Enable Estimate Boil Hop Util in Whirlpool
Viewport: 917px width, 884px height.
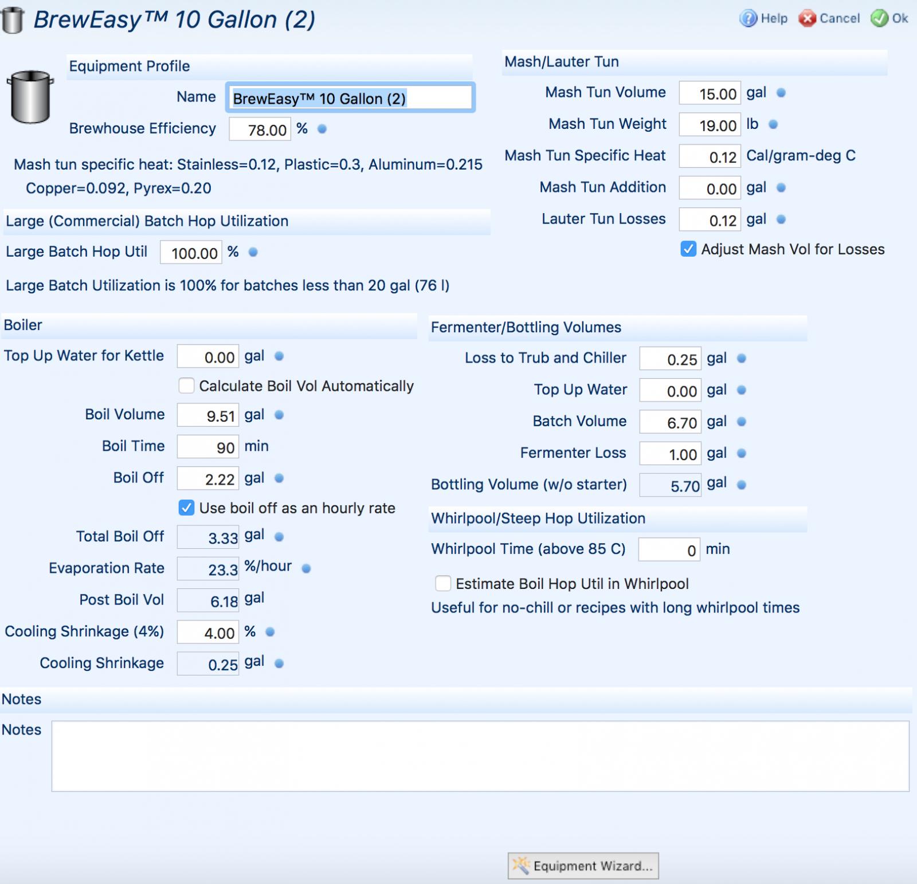(443, 583)
